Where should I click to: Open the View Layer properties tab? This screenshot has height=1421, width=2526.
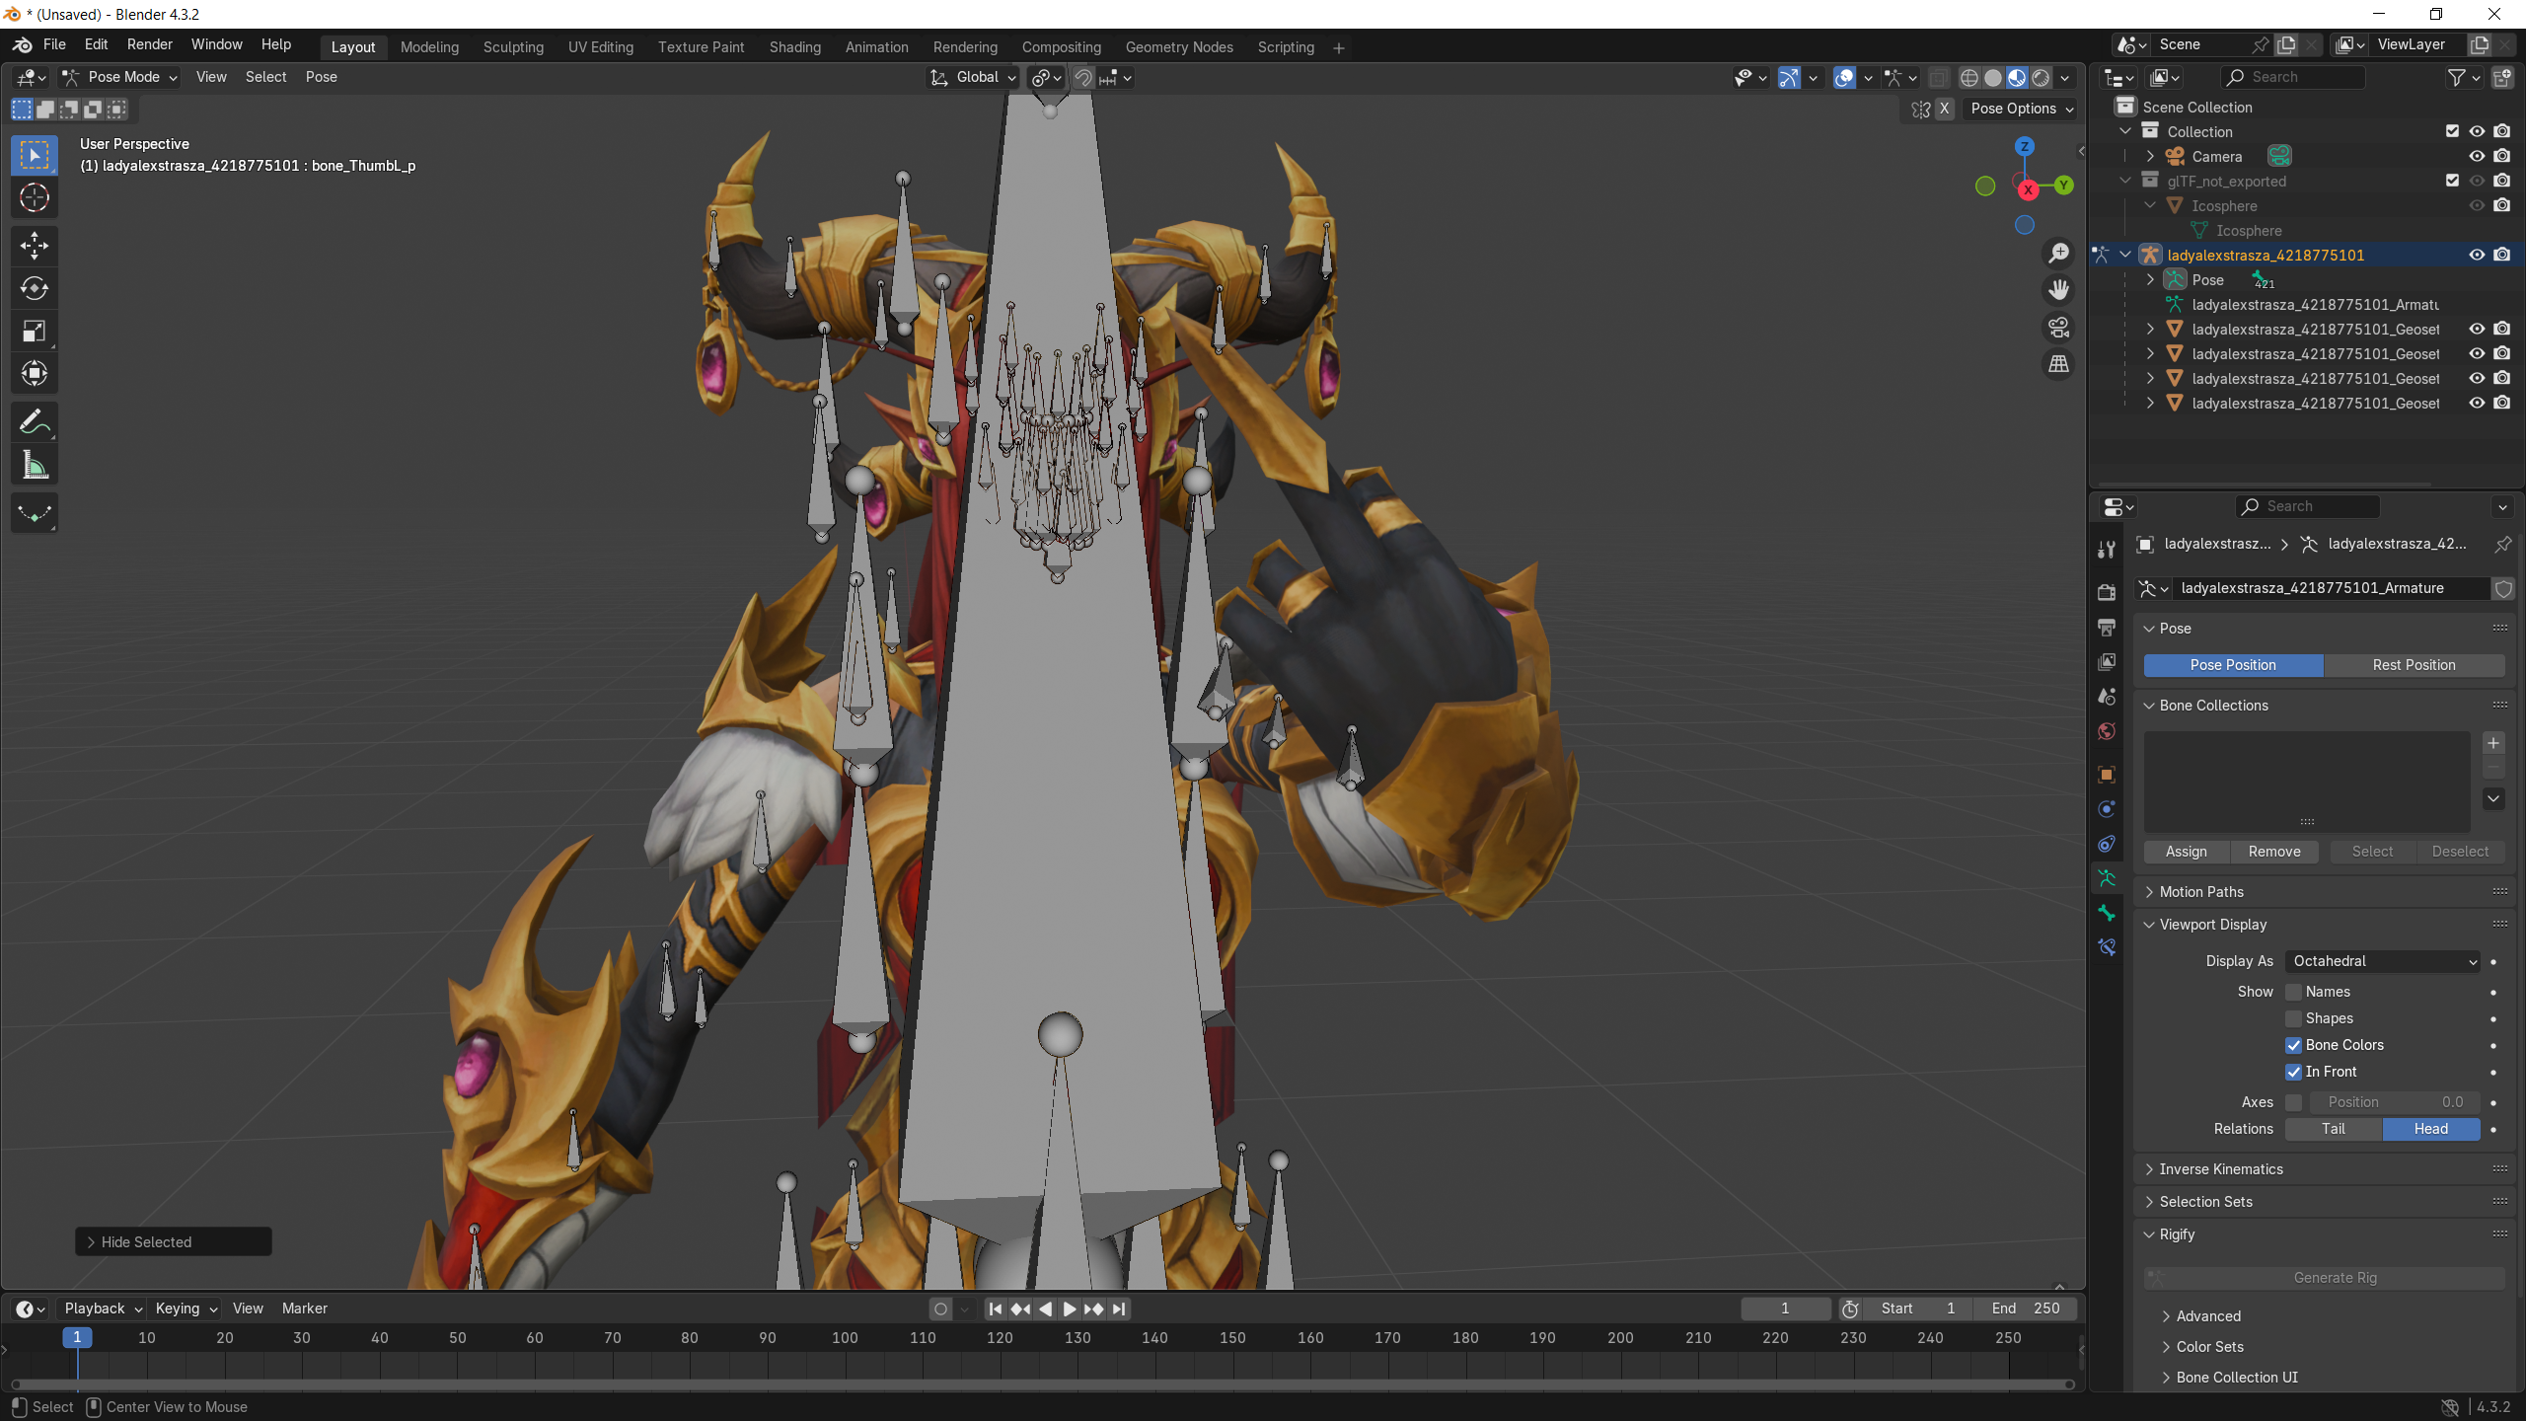[x=2107, y=661]
